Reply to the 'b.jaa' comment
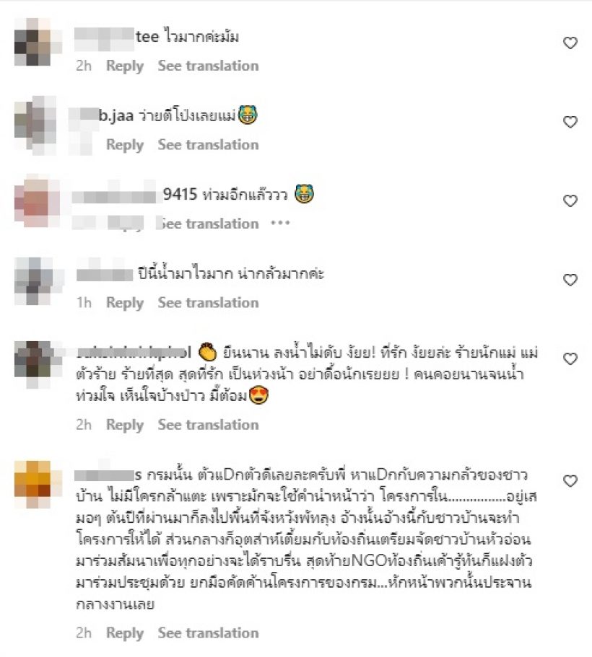This screenshot has width=592, height=657. tap(125, 144)
